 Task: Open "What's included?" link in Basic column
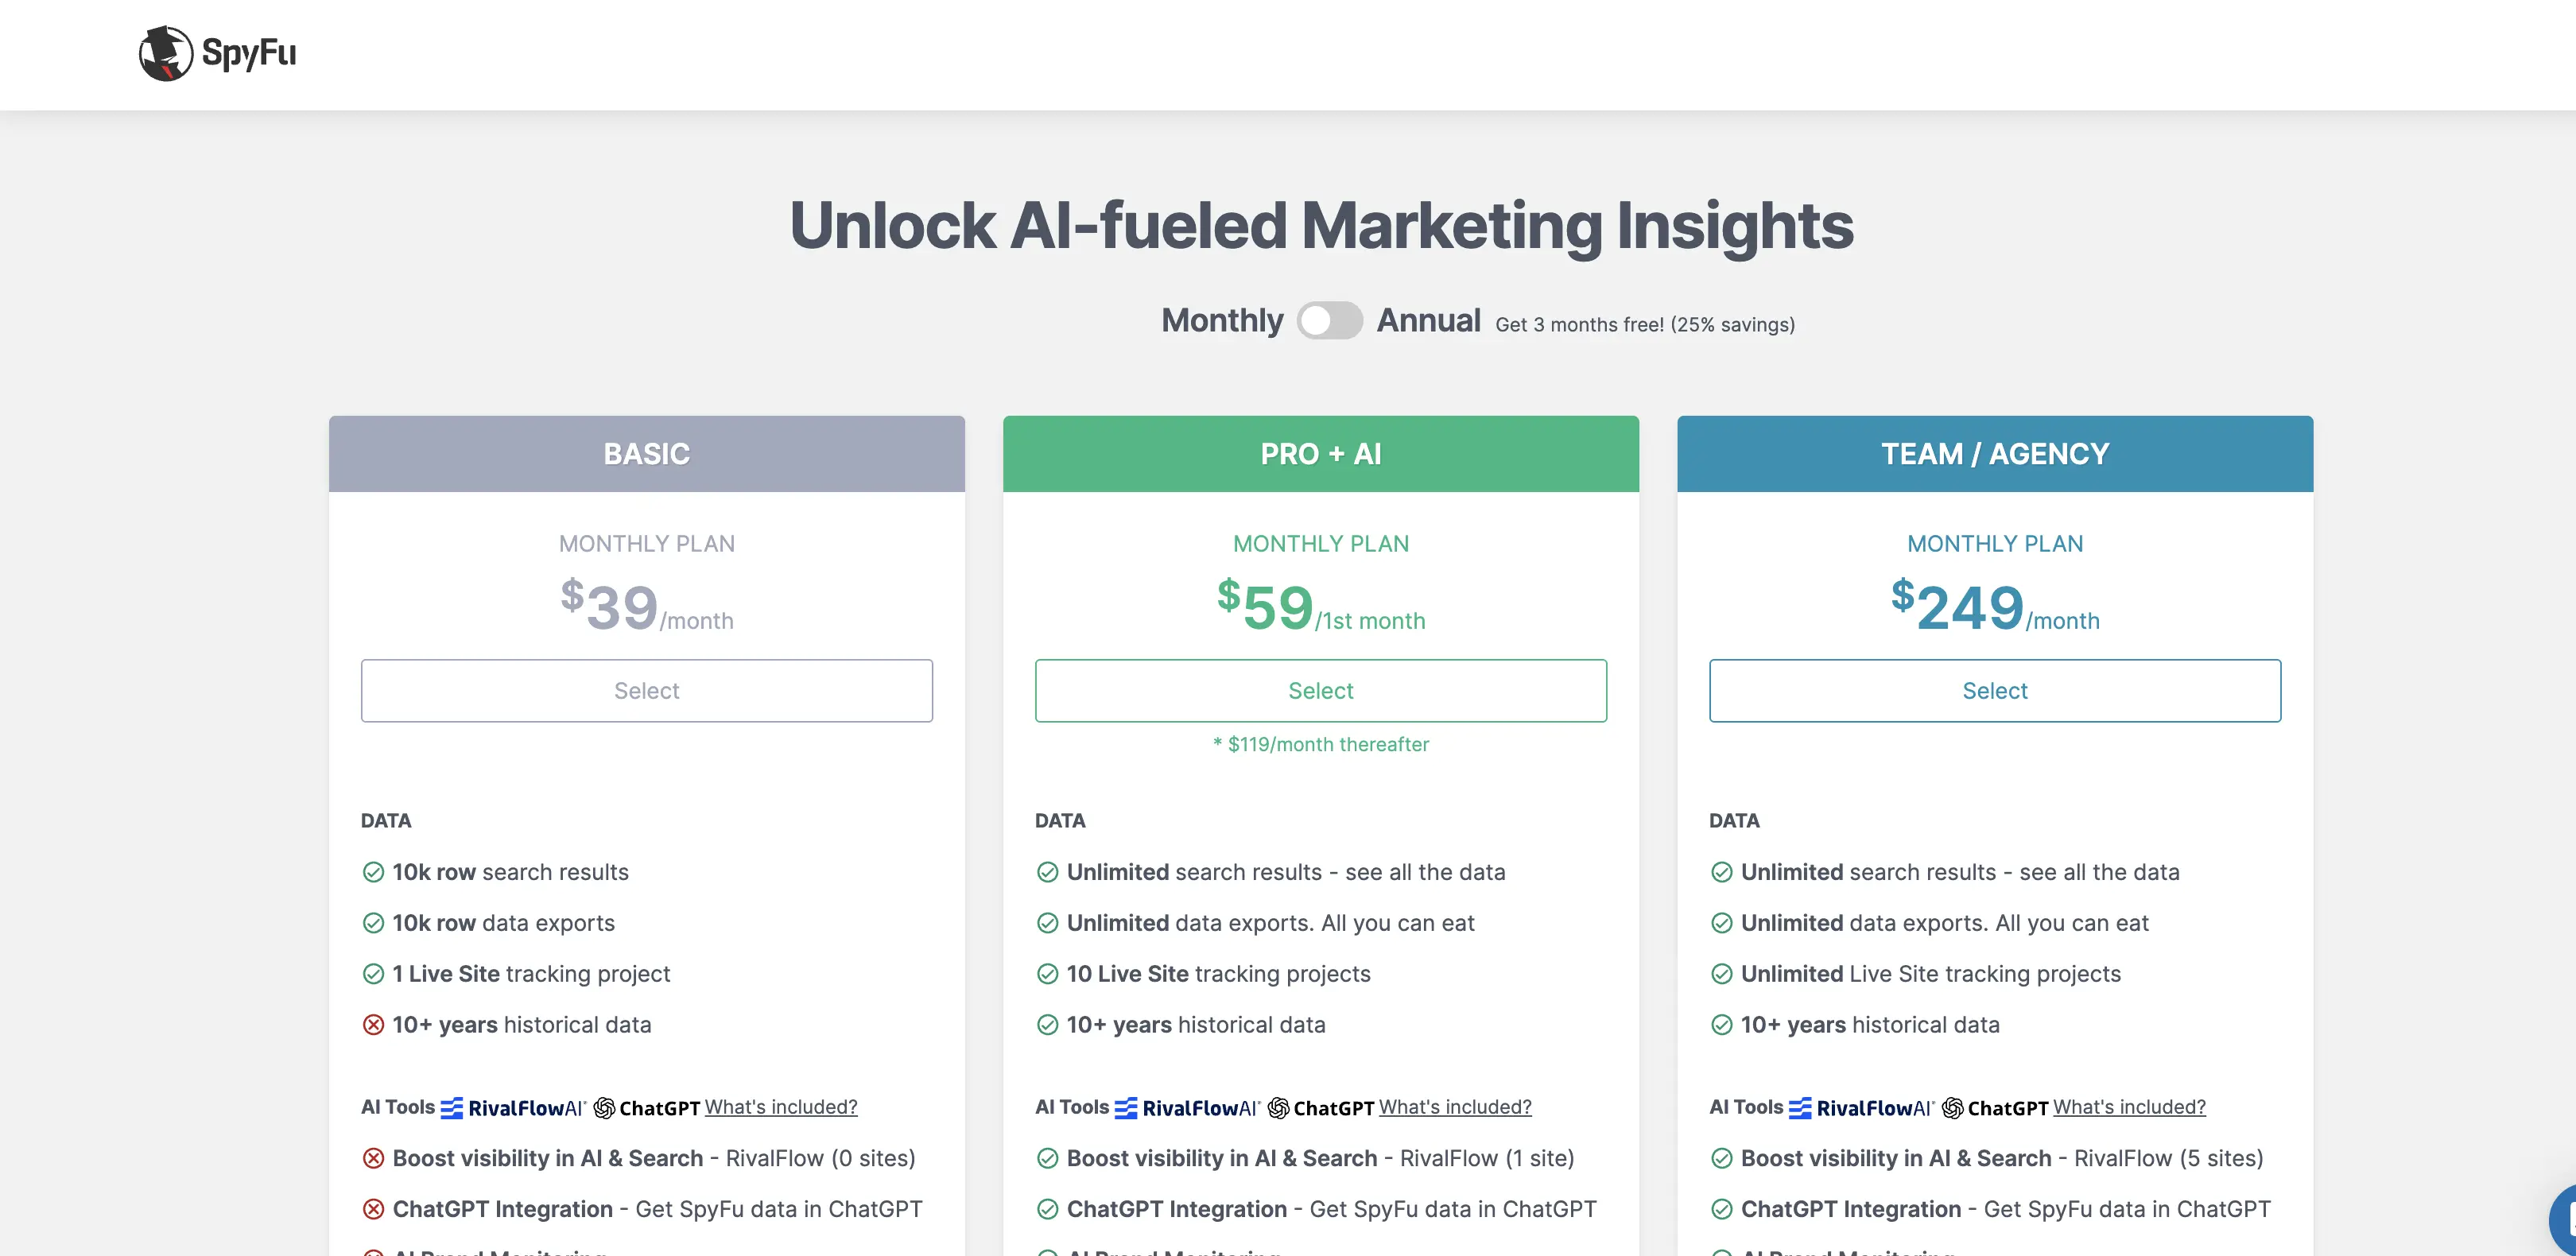point(781,1107)
